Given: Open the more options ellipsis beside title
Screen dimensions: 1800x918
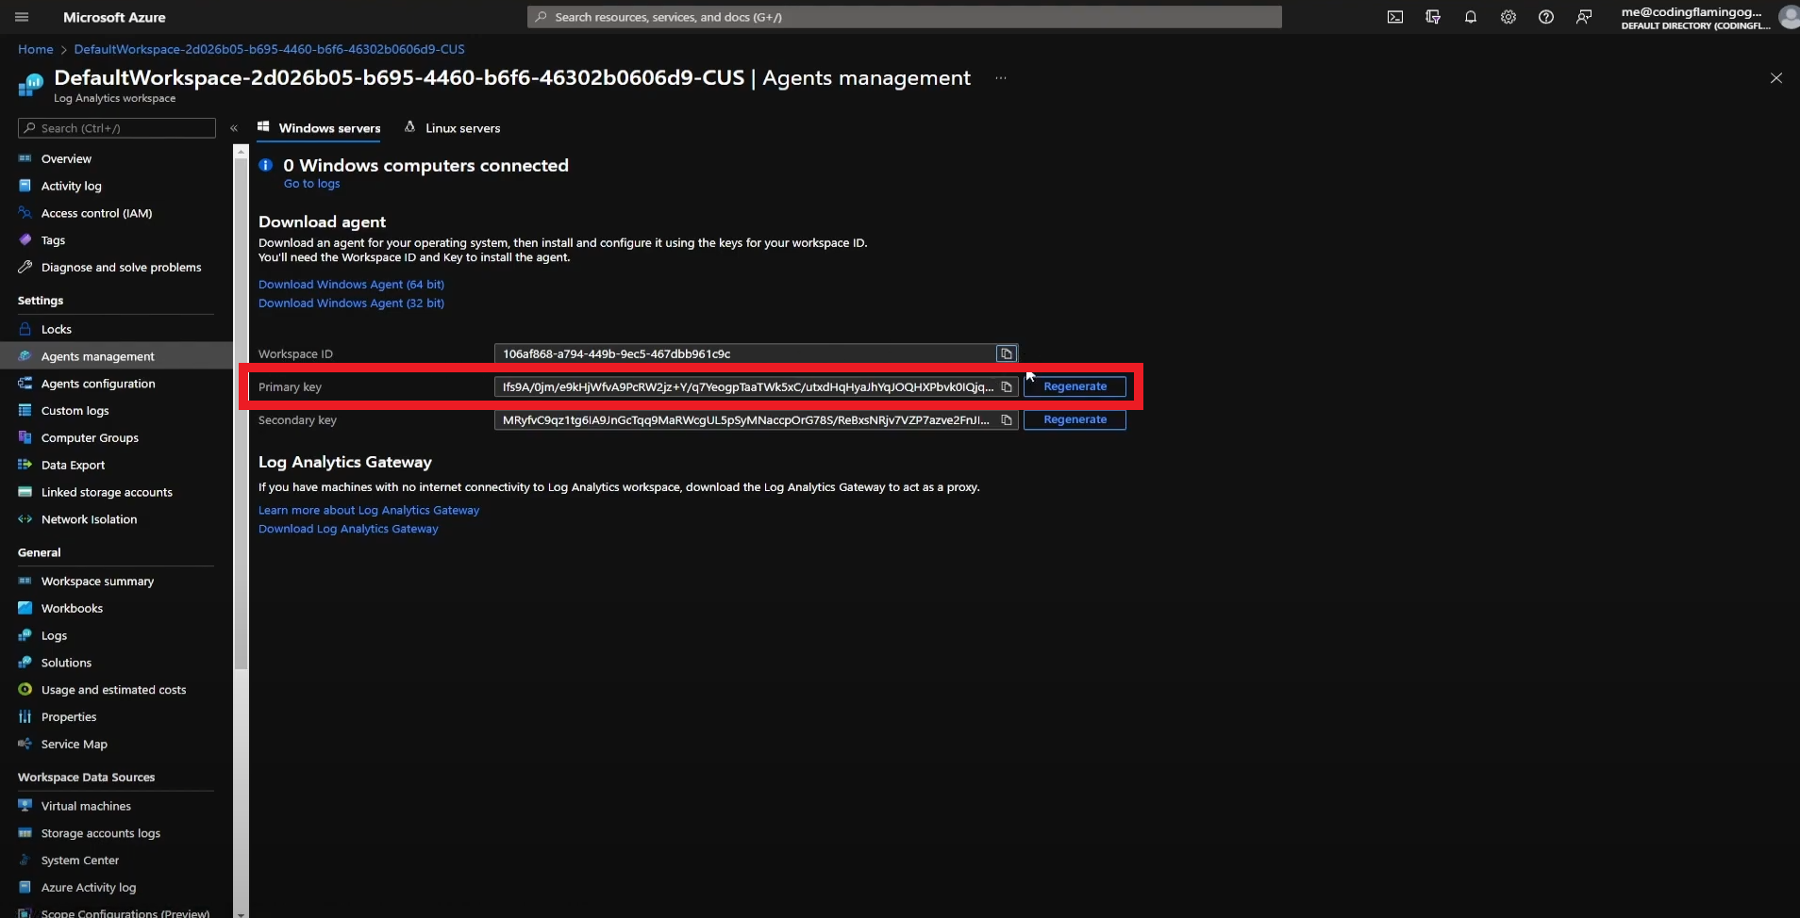Looking at the screenshot, I should 1000,78.
